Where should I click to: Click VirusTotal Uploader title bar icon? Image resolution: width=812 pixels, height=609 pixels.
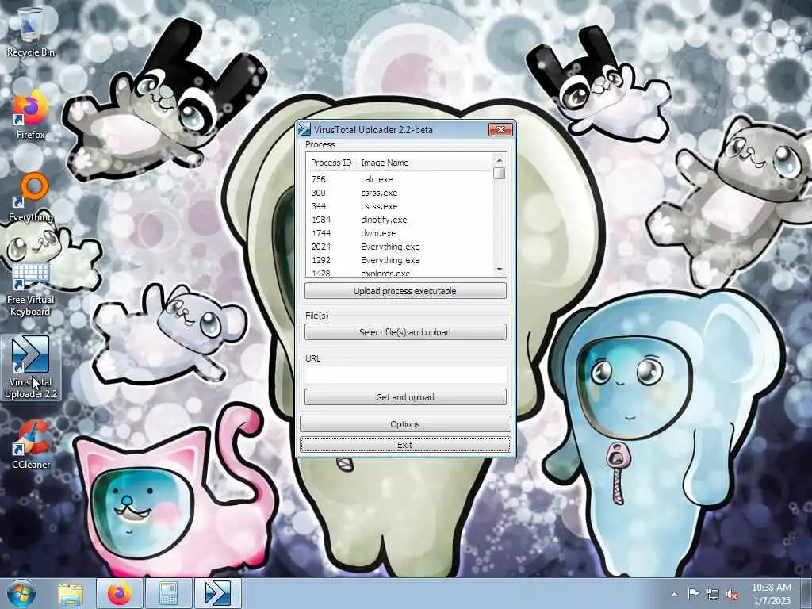(x=304, y=129)
